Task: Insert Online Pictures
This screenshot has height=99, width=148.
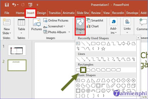Action: coord(56,21)
